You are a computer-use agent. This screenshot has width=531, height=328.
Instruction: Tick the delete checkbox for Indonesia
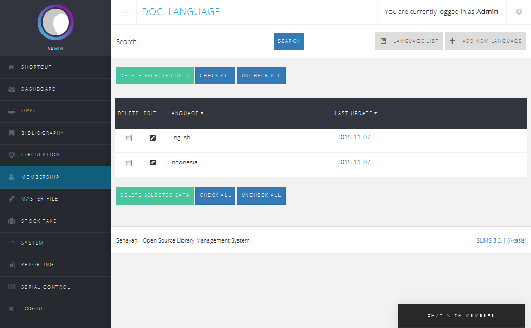(x=129, y=163)
